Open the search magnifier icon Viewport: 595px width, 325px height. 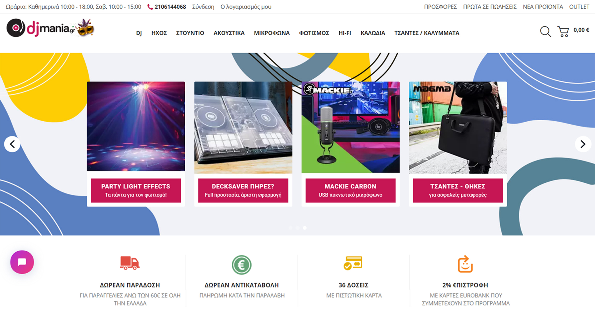pos(545,31)
